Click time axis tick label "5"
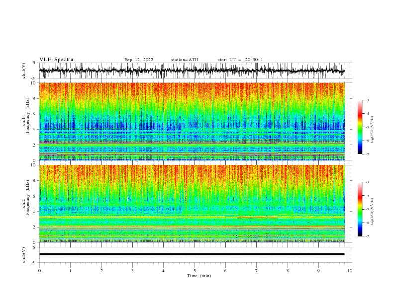The height and width of the screenshot is (304, 394). point(195,271)
